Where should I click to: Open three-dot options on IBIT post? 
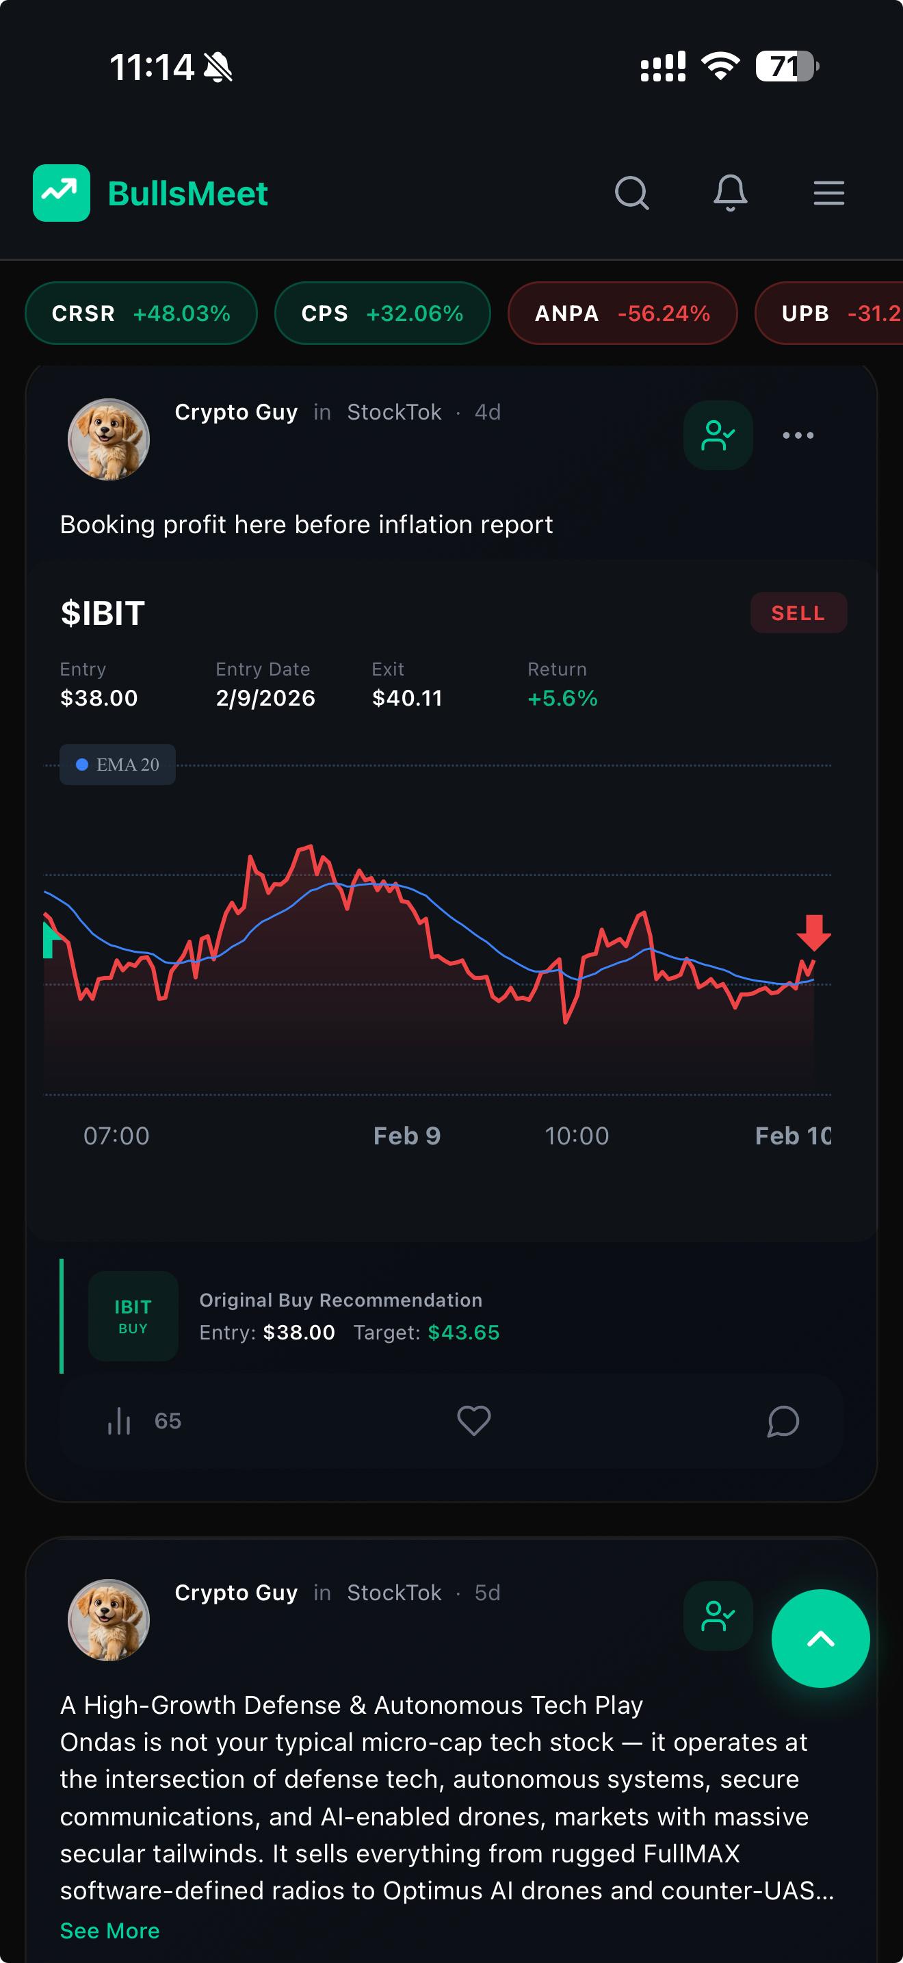coord(798,435)
